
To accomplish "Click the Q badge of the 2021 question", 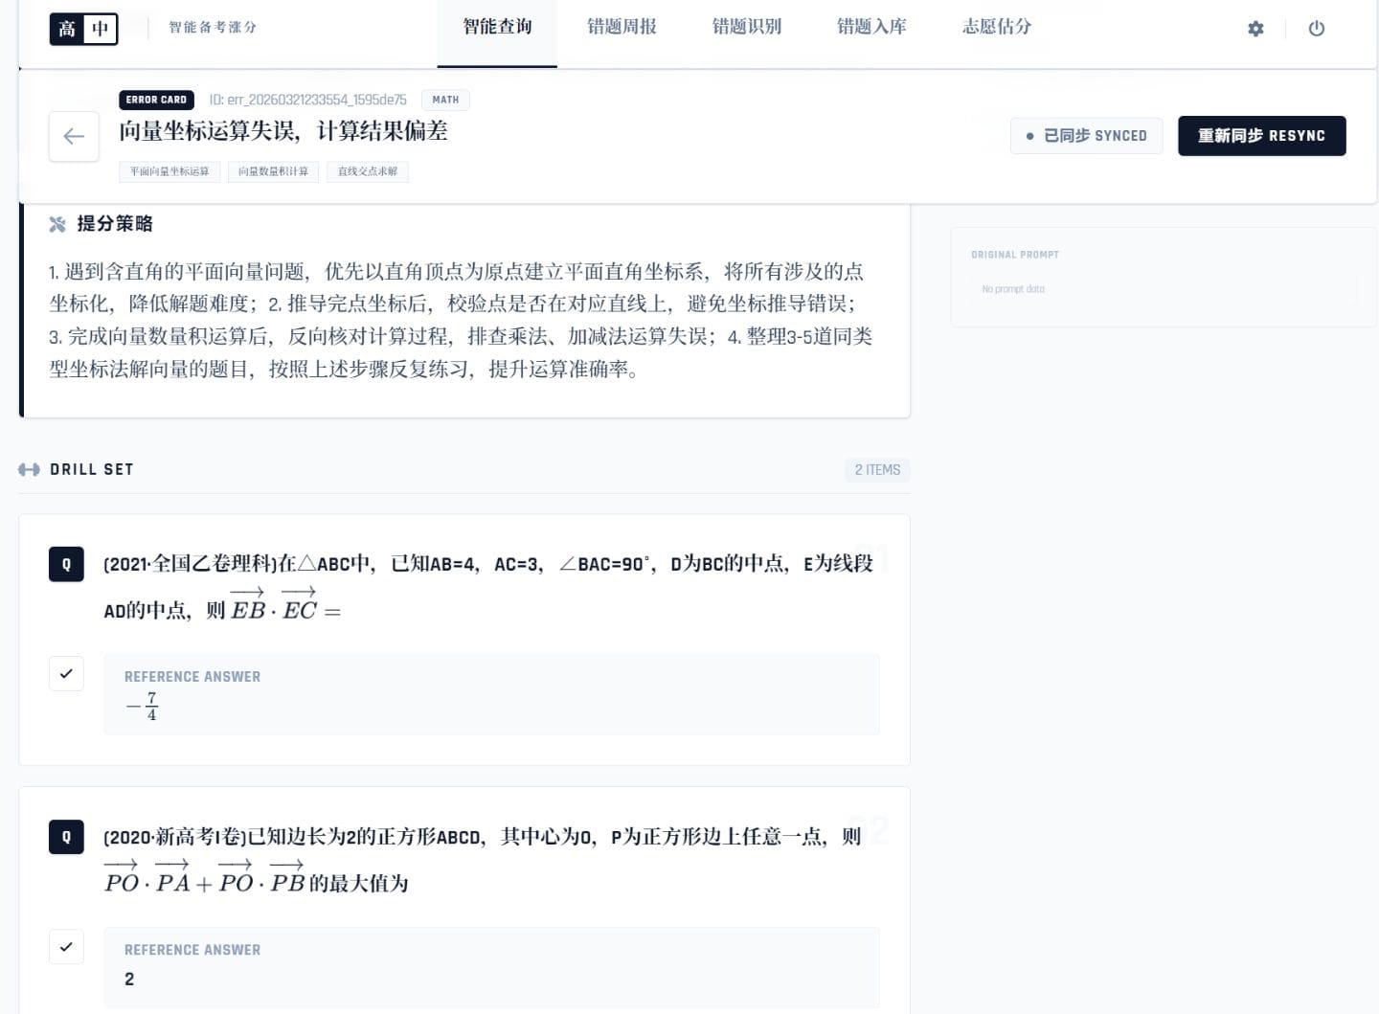I will (66, 565).
